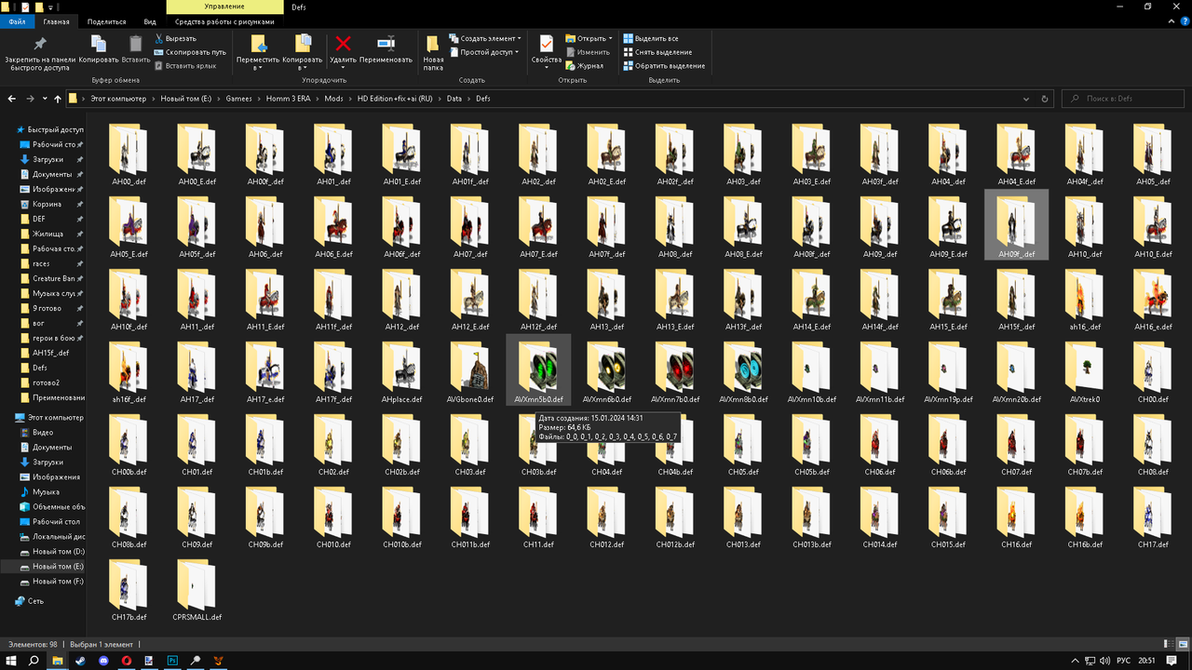Image resolution: width=1192 pixels, height=670 pixels.
Task: Click Новый том (E:) in breadcrumb
Action: 185,99
